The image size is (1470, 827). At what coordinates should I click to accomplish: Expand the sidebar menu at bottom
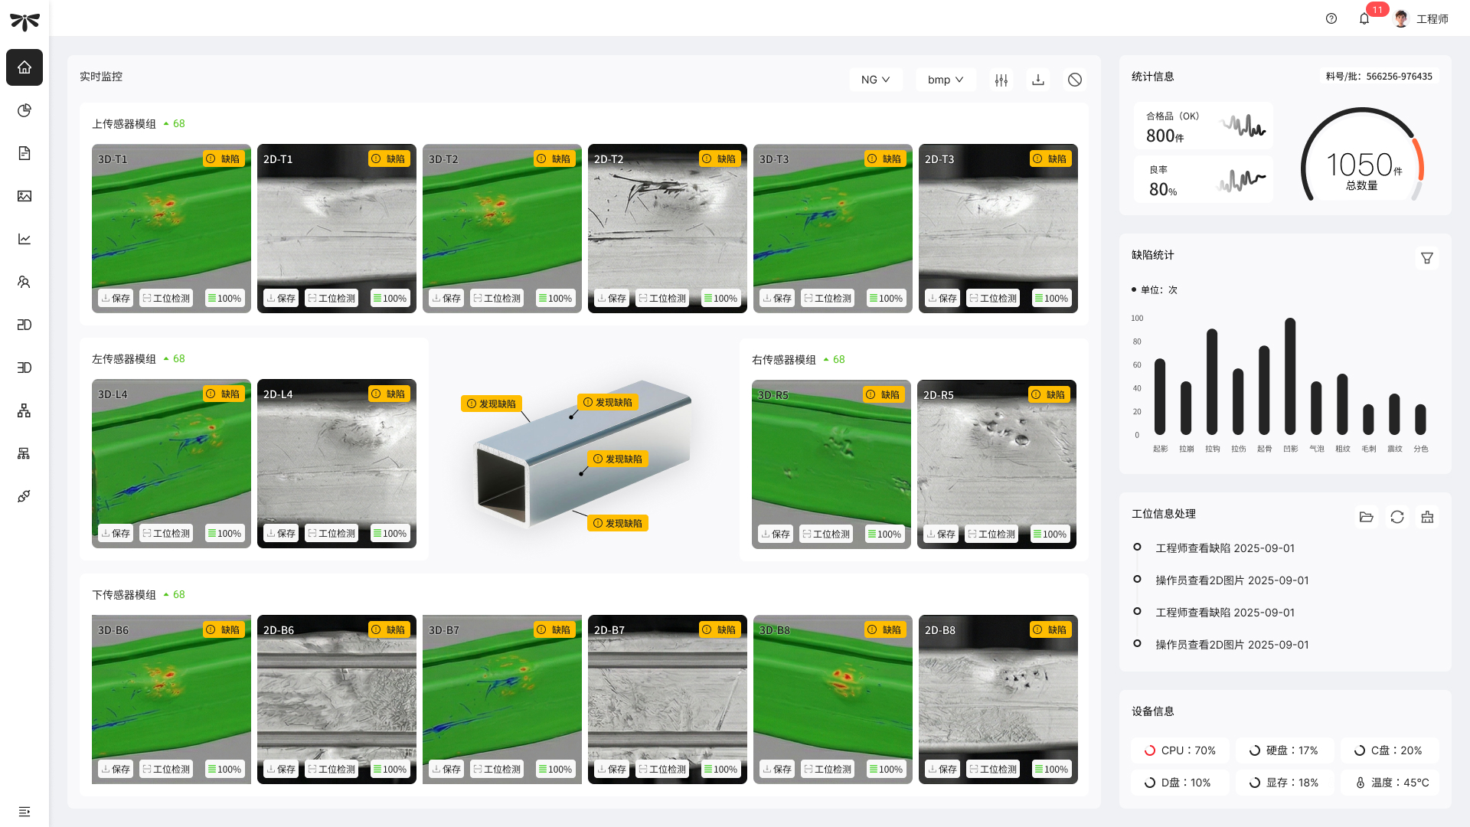pyautogui.click(x=24, y=811)
